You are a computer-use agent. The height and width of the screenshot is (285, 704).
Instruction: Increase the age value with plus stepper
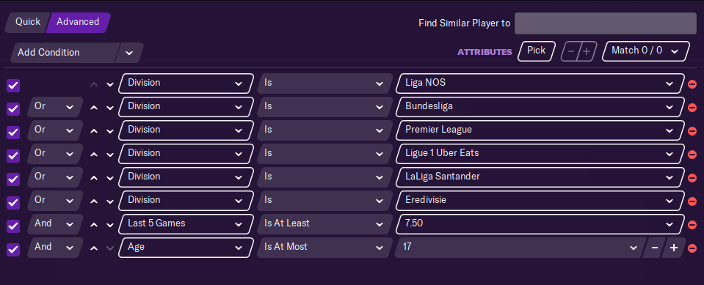tap(673, 248)
